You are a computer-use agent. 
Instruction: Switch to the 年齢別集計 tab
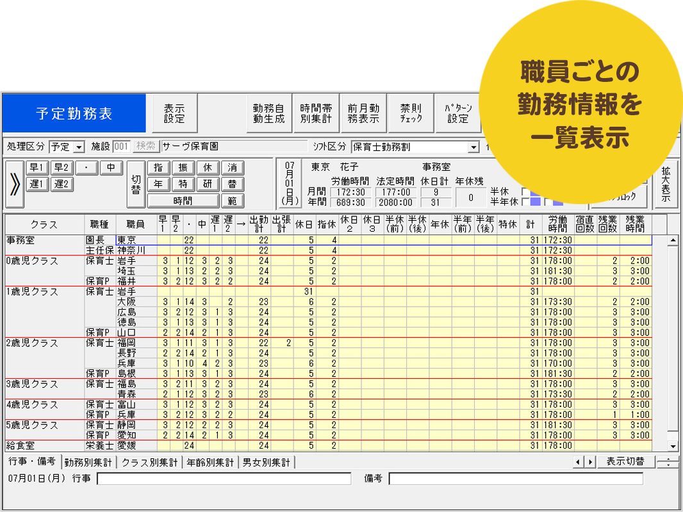(210, 462)
